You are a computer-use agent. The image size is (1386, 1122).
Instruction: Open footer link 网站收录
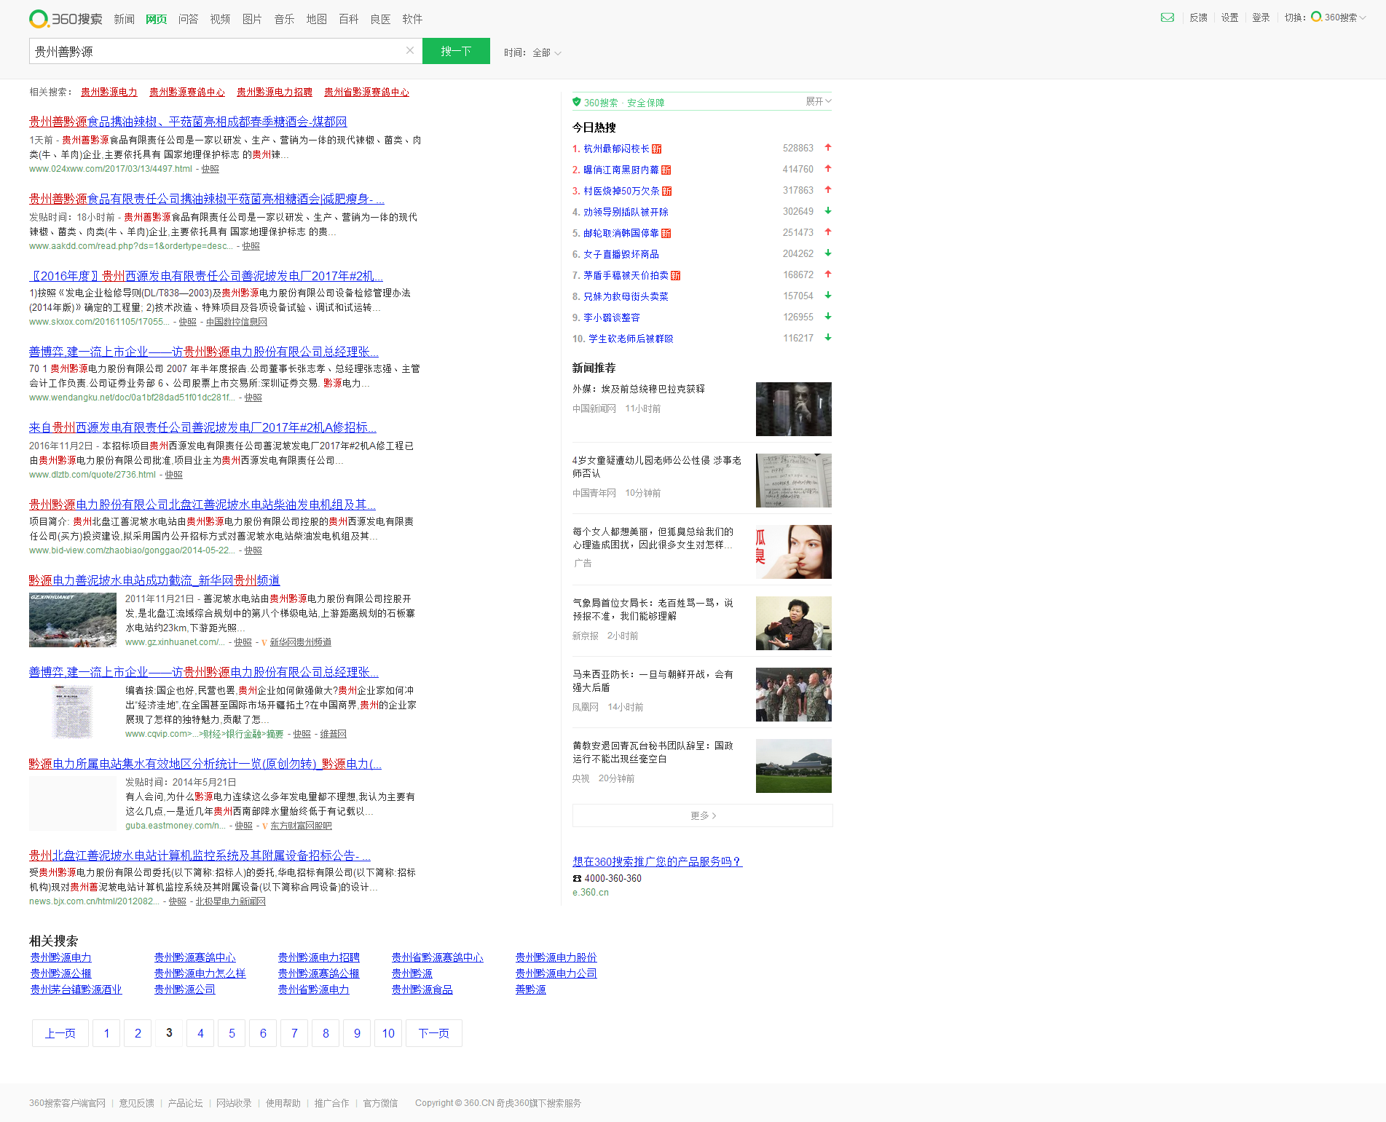(234, 1103)
